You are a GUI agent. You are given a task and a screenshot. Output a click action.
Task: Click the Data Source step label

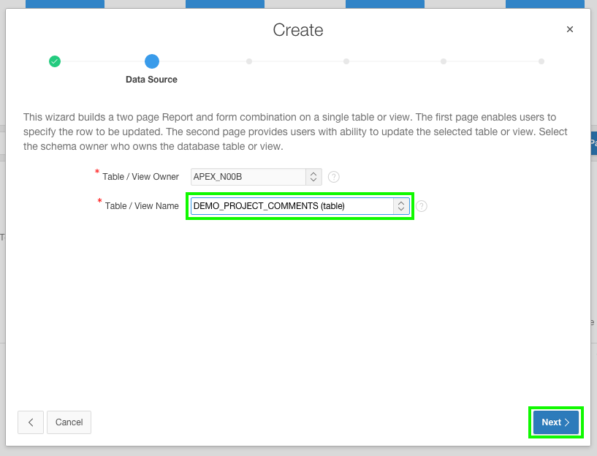pyautogui.click(x=151, y=80)
